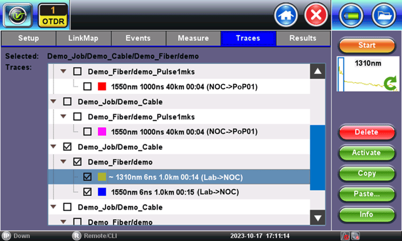Click the first status icon right of the clock
This screenshot has height=241, width=402.
click(x=345, y=236)
